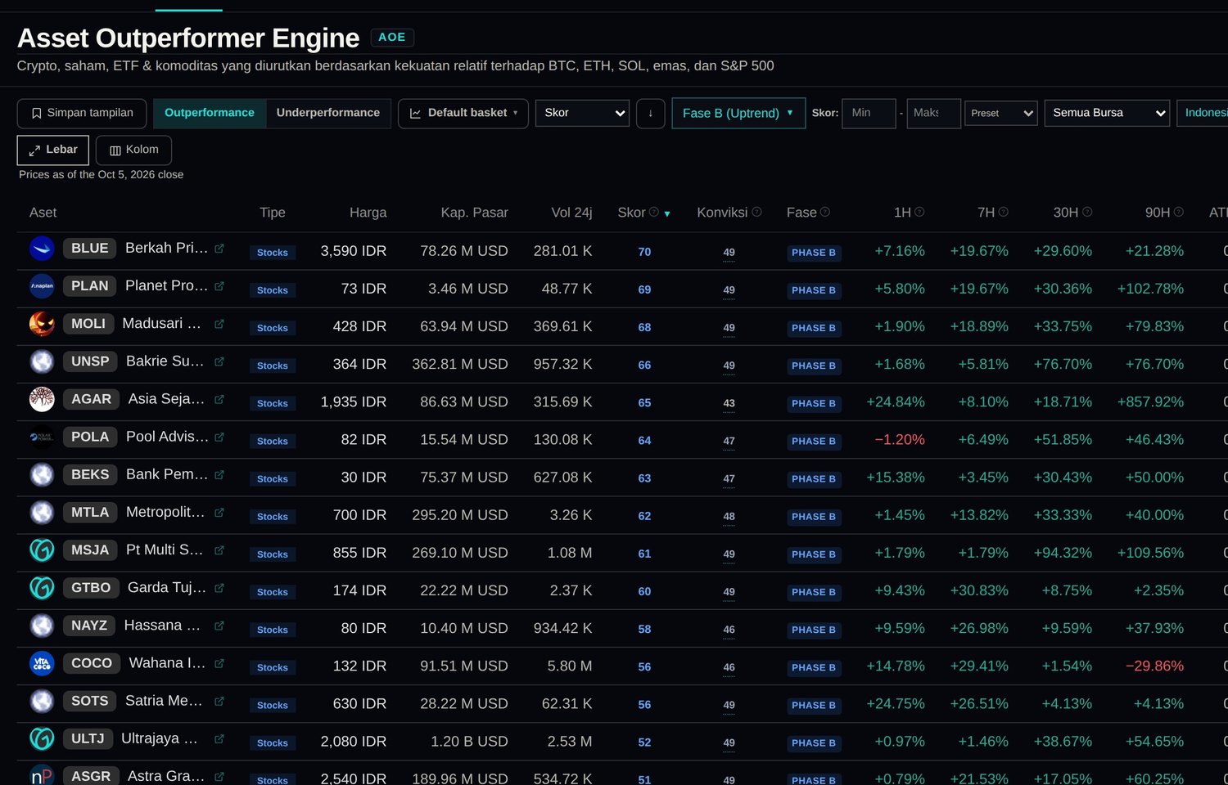The image size is (1228, 785).
Task: Reverse sort direction with the arrow button
Action: point(651,113)
